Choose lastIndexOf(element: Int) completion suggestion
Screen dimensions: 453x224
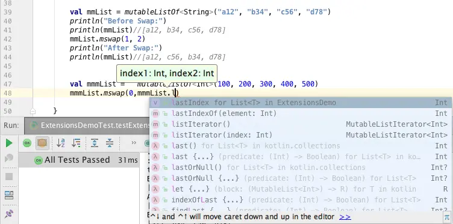click(x=301, y=114)
